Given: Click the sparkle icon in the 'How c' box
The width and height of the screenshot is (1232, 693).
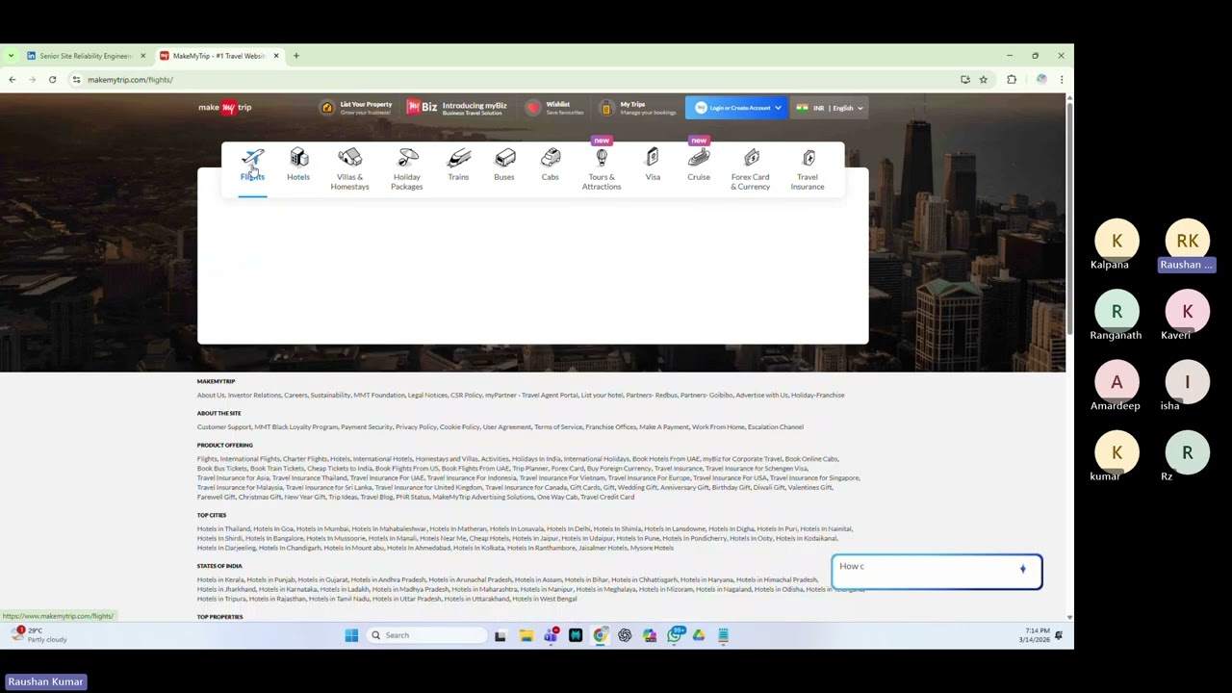Looking at the screenshot, I should pos(1023,569).
